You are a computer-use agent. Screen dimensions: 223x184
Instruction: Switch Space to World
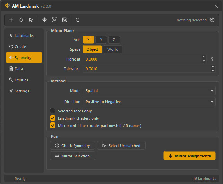tap(112, 49)
